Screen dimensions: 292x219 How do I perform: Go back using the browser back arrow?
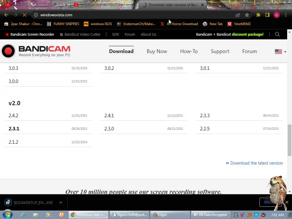[x=6, y=15]
